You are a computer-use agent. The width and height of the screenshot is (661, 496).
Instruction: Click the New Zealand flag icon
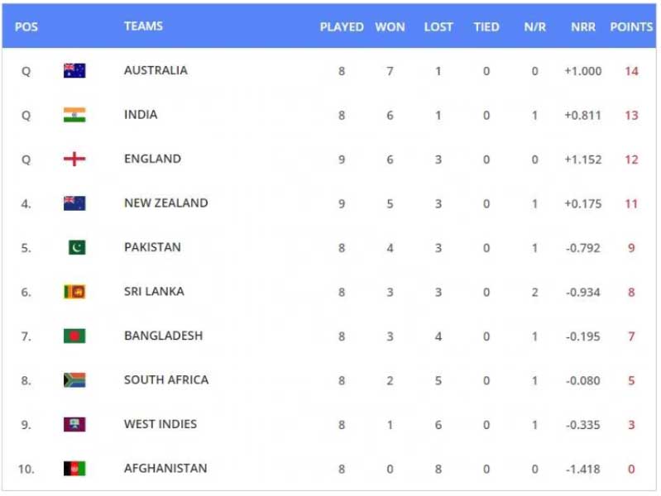click(x=74, y=203)
